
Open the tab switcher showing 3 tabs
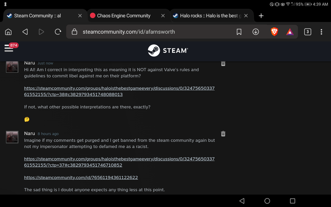pos(308,32)
